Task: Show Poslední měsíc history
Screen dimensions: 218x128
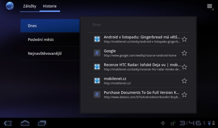Action: (x=50, y=40)
